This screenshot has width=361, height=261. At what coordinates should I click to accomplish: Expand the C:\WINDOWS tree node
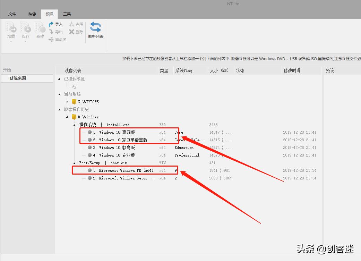(67, 102)
